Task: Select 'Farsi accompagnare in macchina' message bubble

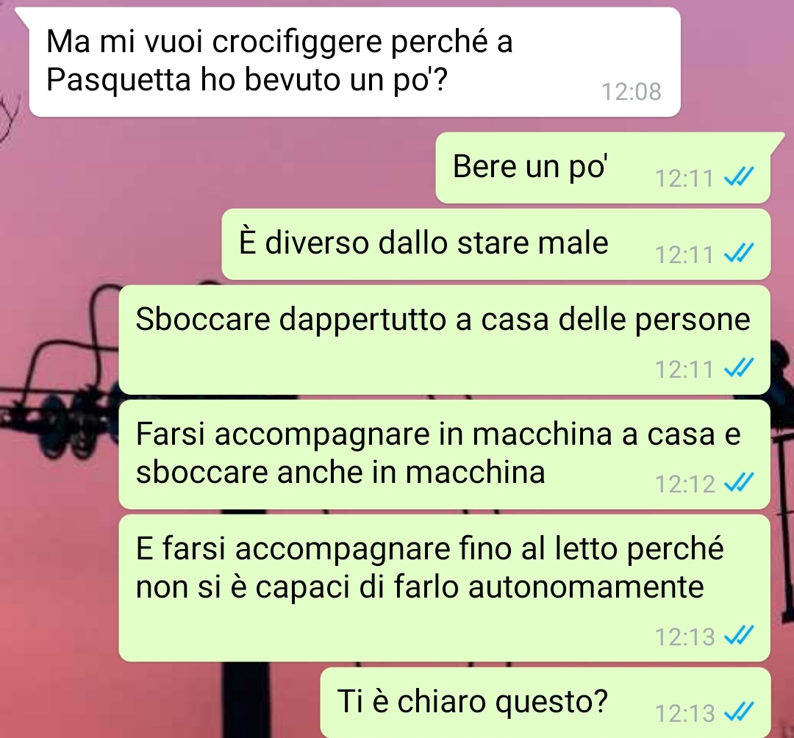Action: (x=444, y=454)
